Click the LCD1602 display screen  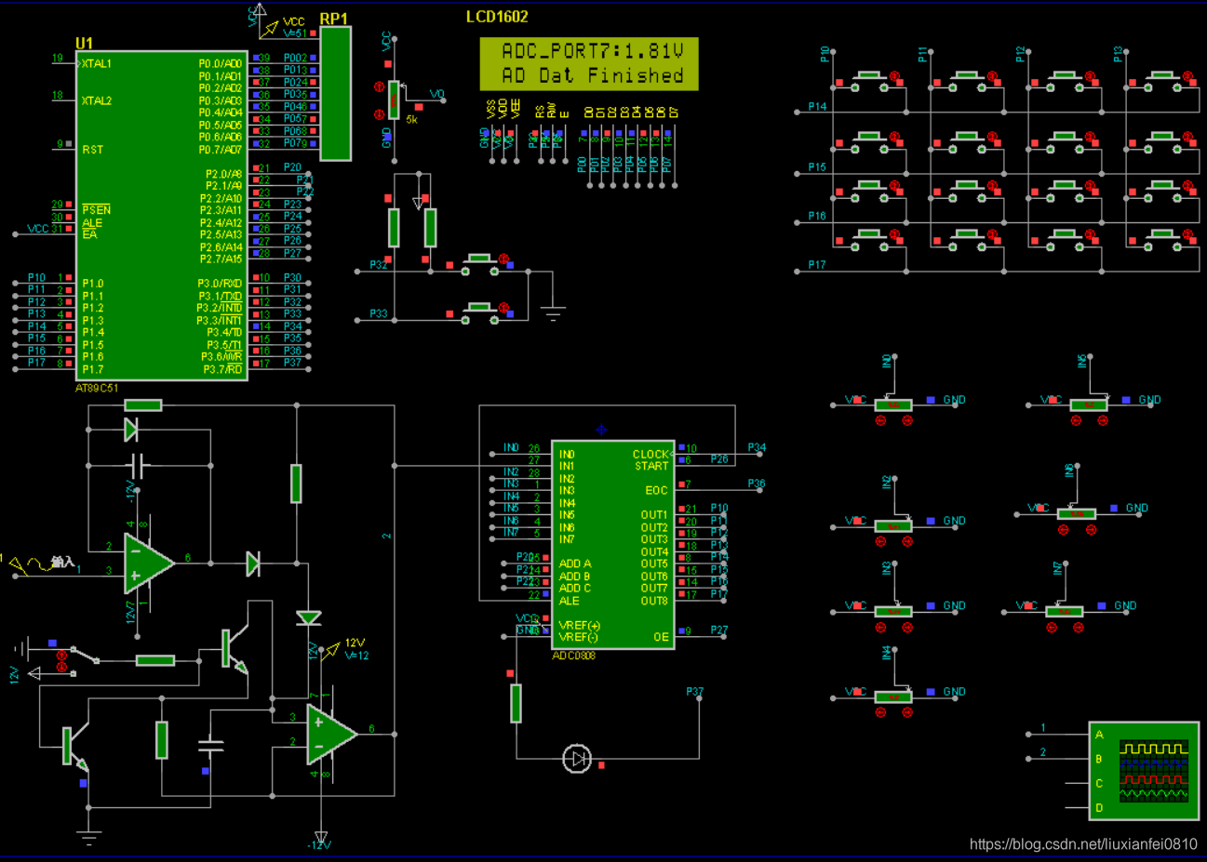(x=589, y=63)
